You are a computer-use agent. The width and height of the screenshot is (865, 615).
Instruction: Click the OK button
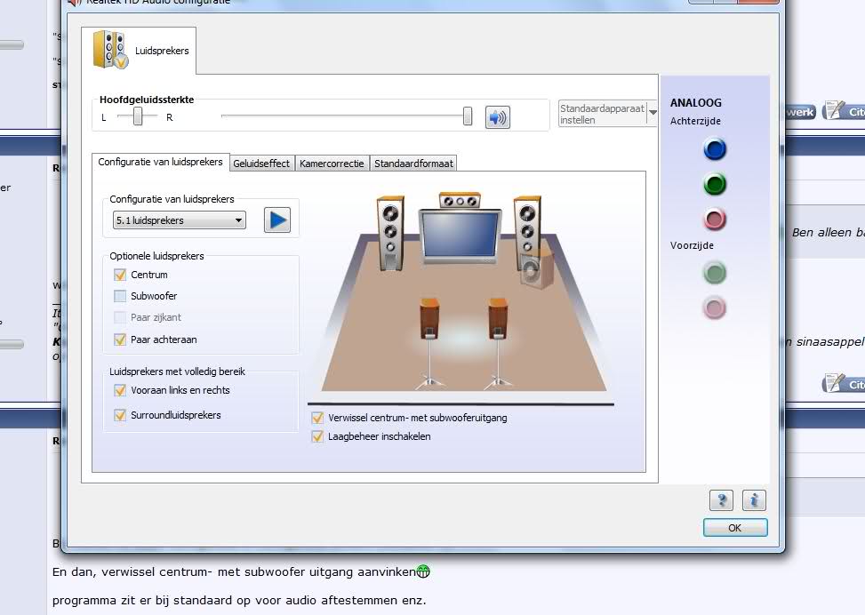tap(734, 527)
